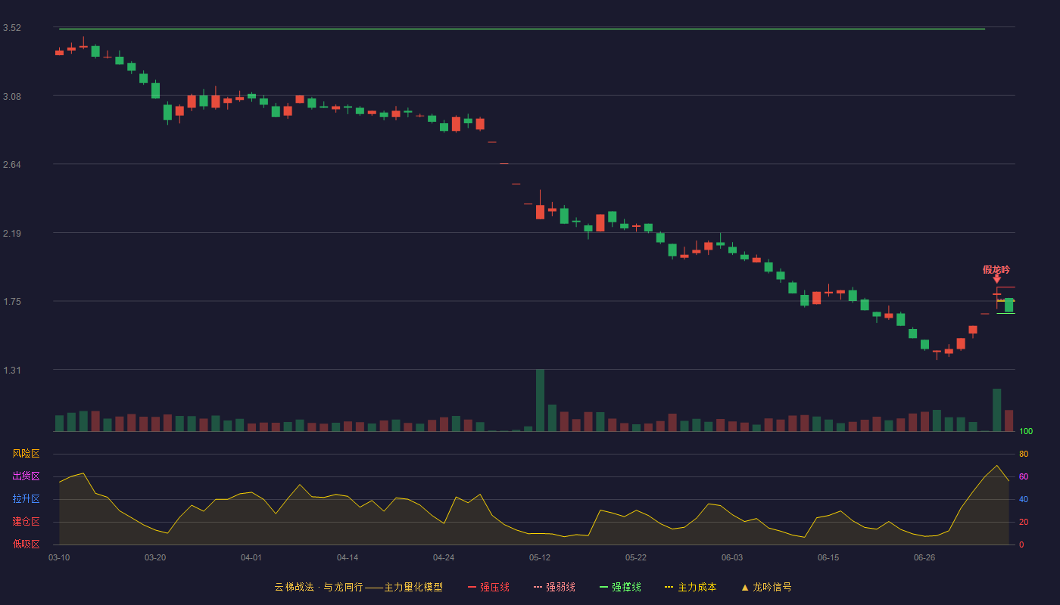Click the tallest volume bar near 05-12
The height and width of the screenshot is (605, 1060).
point(540,400)
